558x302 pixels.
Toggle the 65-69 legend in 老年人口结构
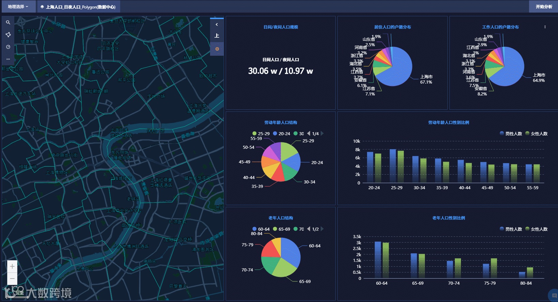tap(282, 229)
